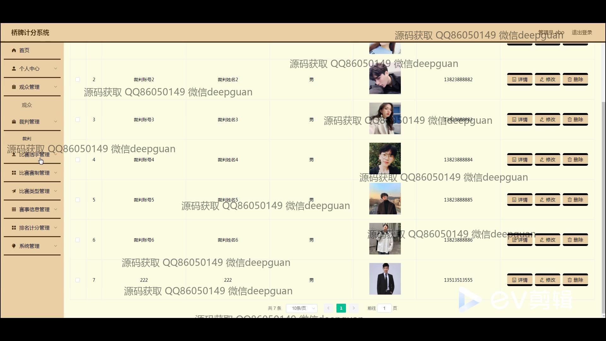Click the grid icon beside 赛事信息管理
The height and width of the screenshot is (341, 606).
[x=14, y=209]
